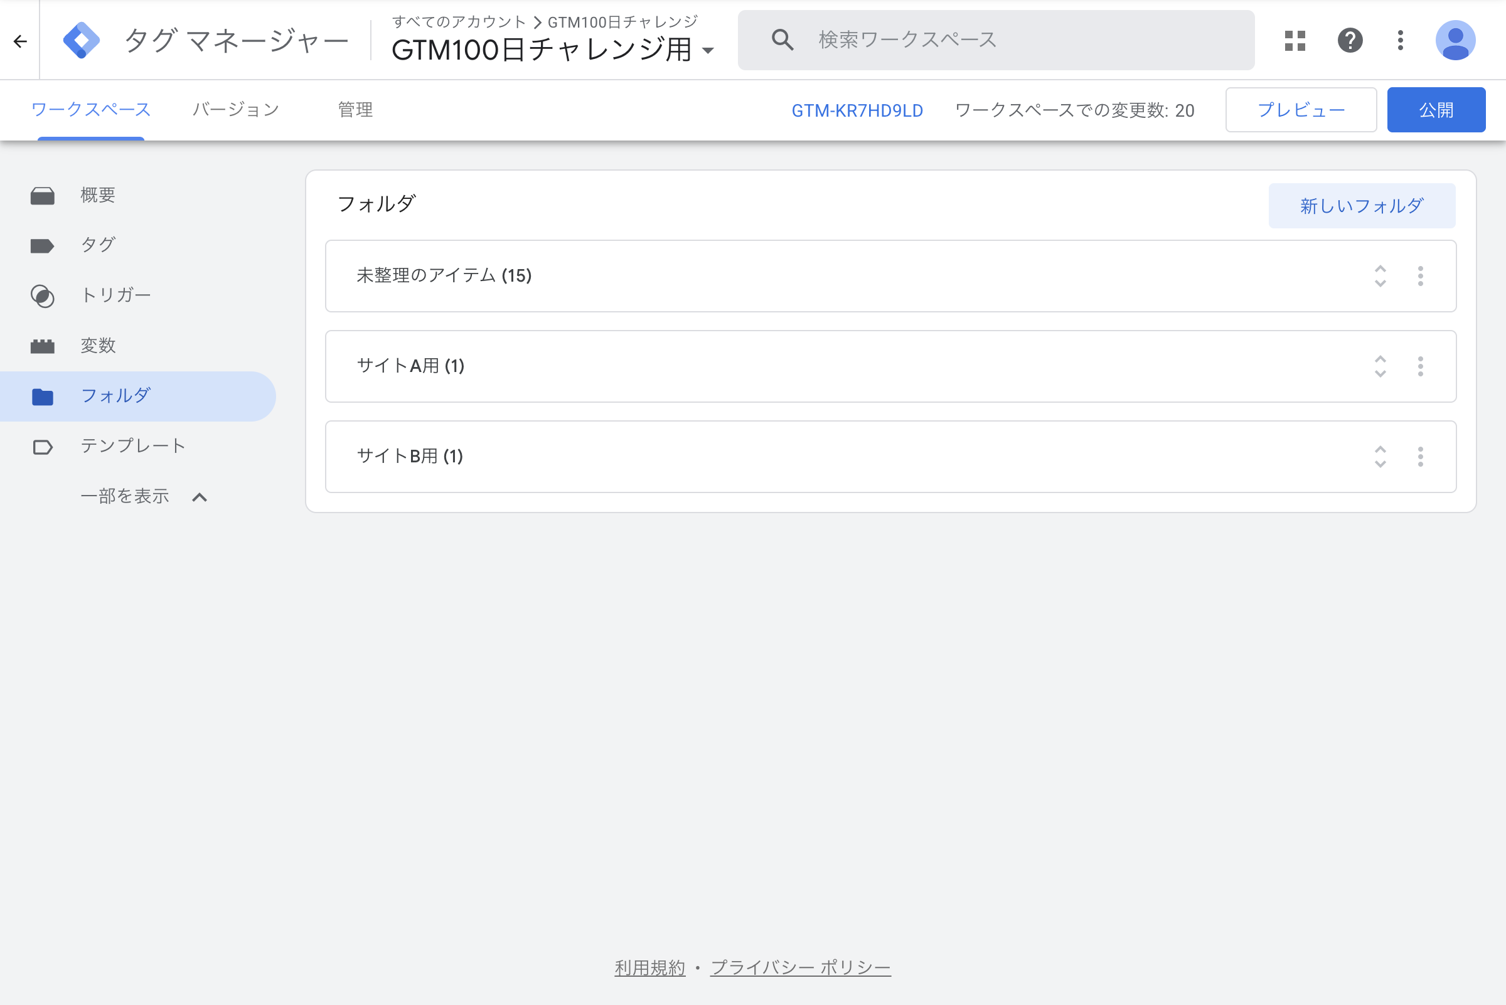Click the サイトA用 (1) folder title
Screen dimensions: 1506x1005
point(410,366)
